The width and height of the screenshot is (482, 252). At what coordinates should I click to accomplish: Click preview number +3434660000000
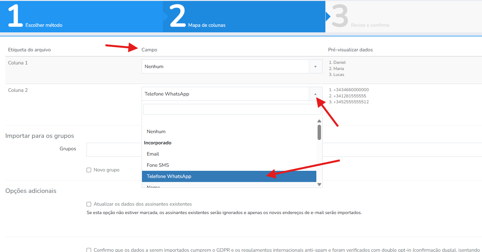coord(351,90)
